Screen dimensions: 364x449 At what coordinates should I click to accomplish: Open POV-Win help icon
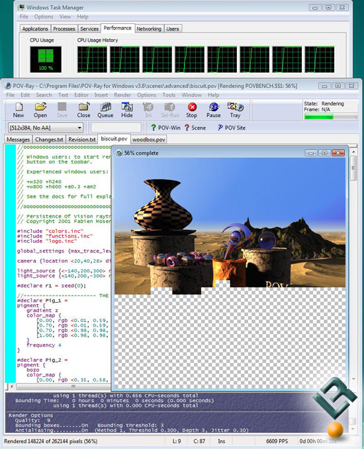[x=165, y=128]
